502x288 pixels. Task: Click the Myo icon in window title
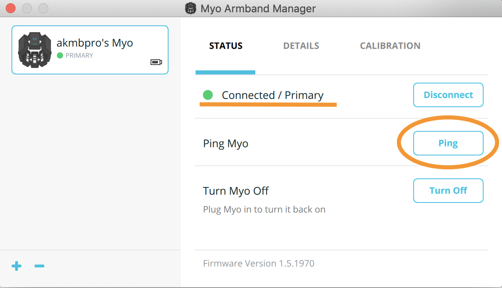pos(191,8)
